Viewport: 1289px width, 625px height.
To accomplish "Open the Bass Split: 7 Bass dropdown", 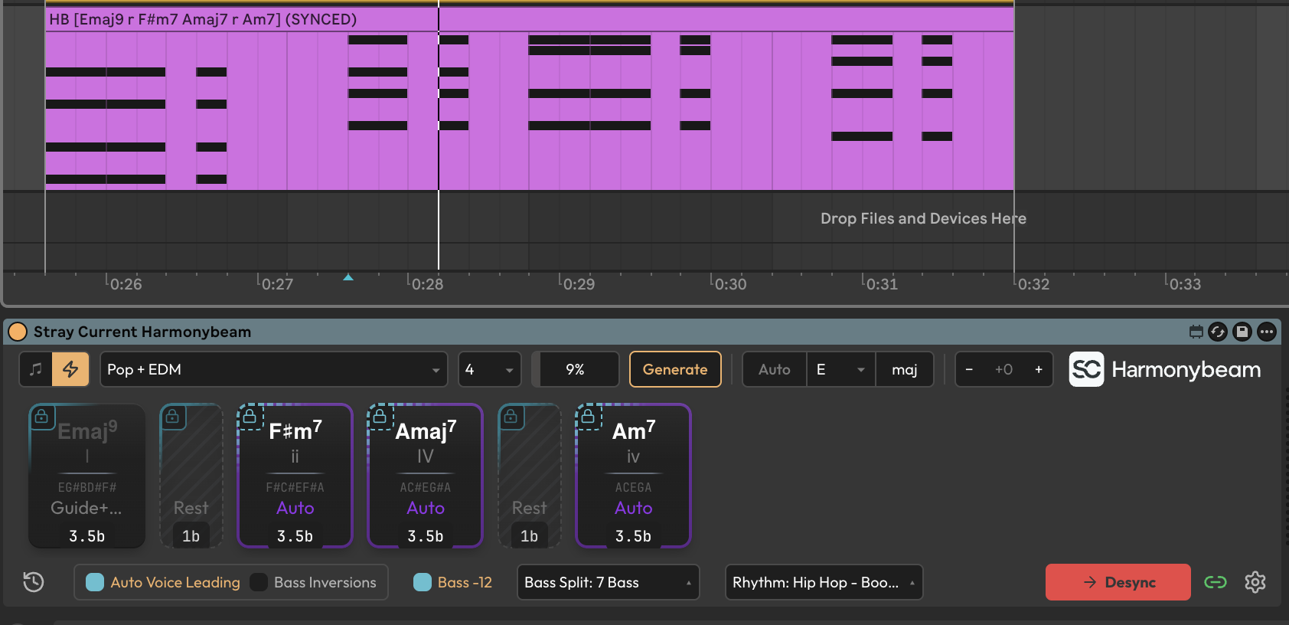I will [x=609, y=582].
